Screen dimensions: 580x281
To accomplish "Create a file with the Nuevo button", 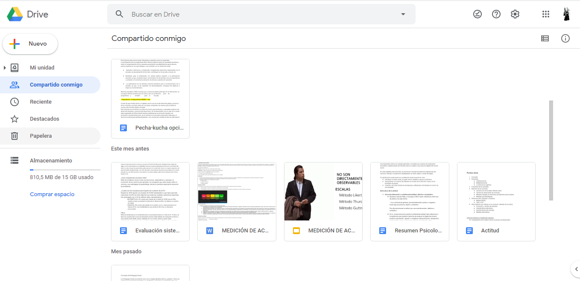I will pyautogui.click(x=30, y=43).
